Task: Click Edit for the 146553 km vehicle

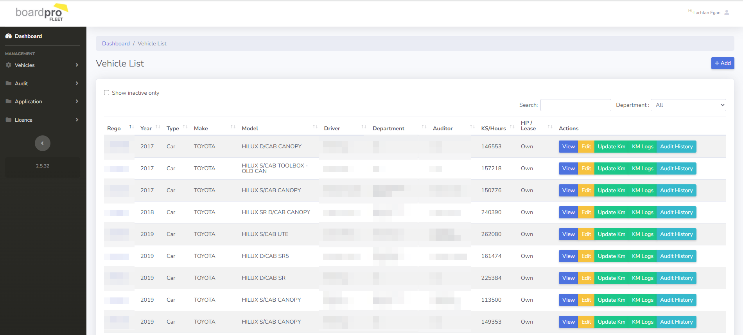Action: pyautogui.click(x=586, y=146)
